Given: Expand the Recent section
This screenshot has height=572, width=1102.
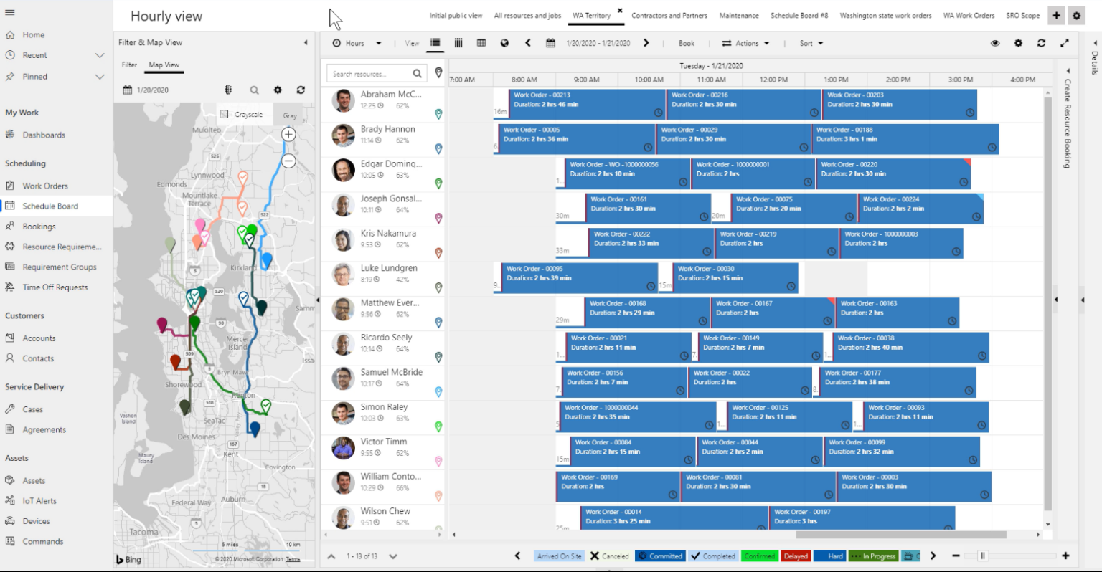Looking at the screenshot, I should (x=100, y=55).
